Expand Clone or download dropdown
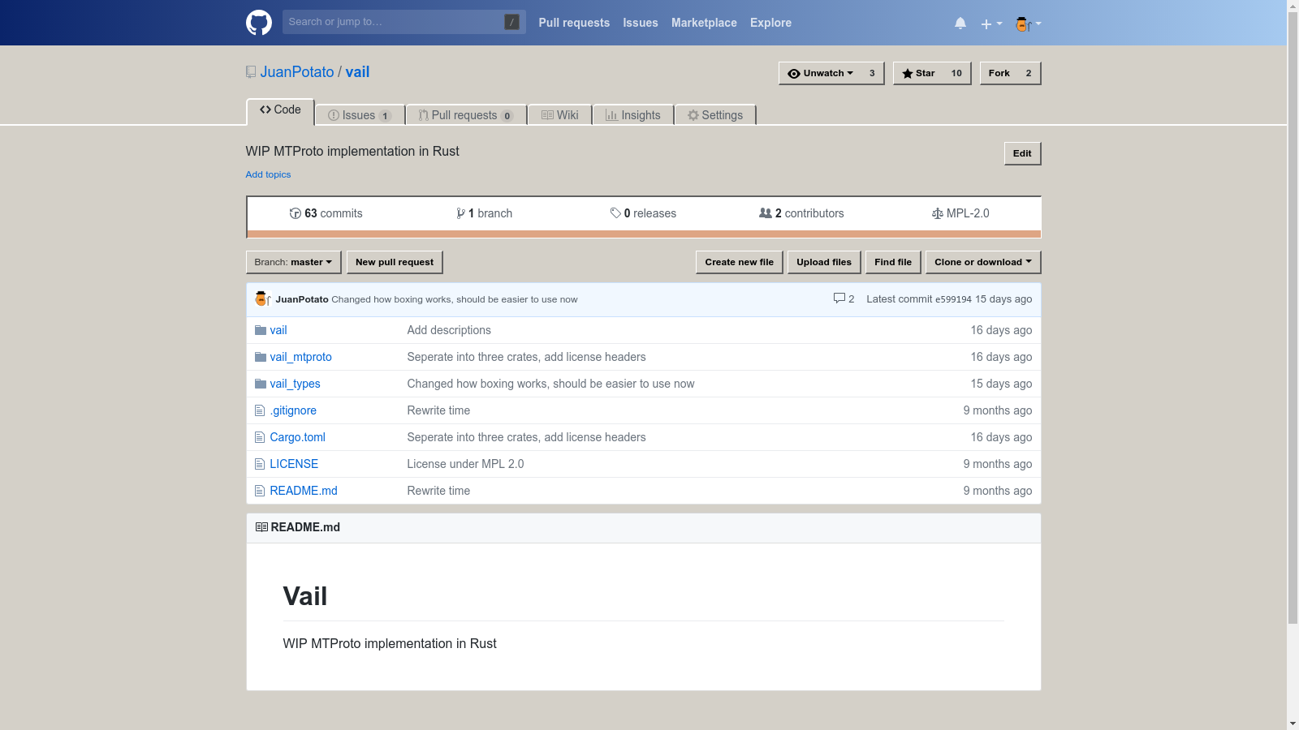1299x730 pixels. click(983, 262)
